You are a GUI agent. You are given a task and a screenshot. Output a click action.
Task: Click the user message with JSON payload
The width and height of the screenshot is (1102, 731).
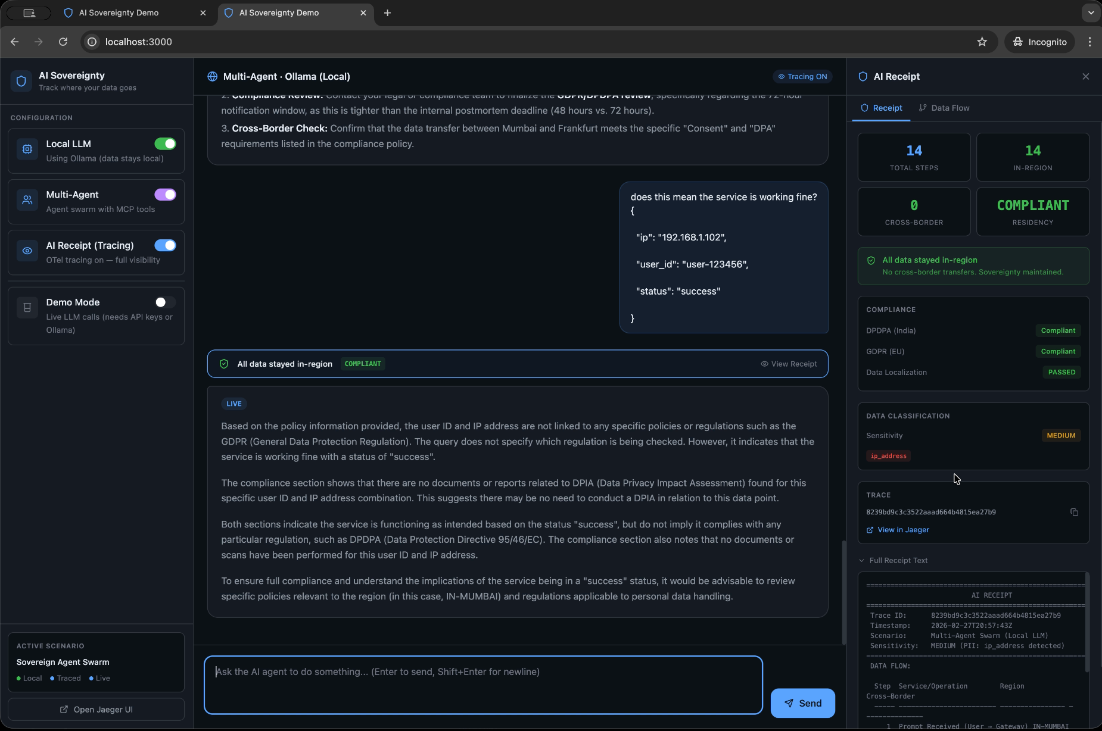click(723, 257)
